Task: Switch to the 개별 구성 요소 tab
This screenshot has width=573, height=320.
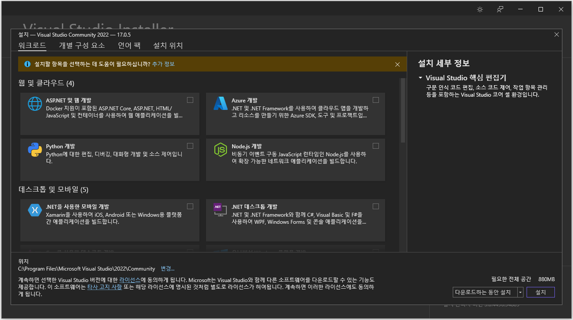Action: coord(82,45)
